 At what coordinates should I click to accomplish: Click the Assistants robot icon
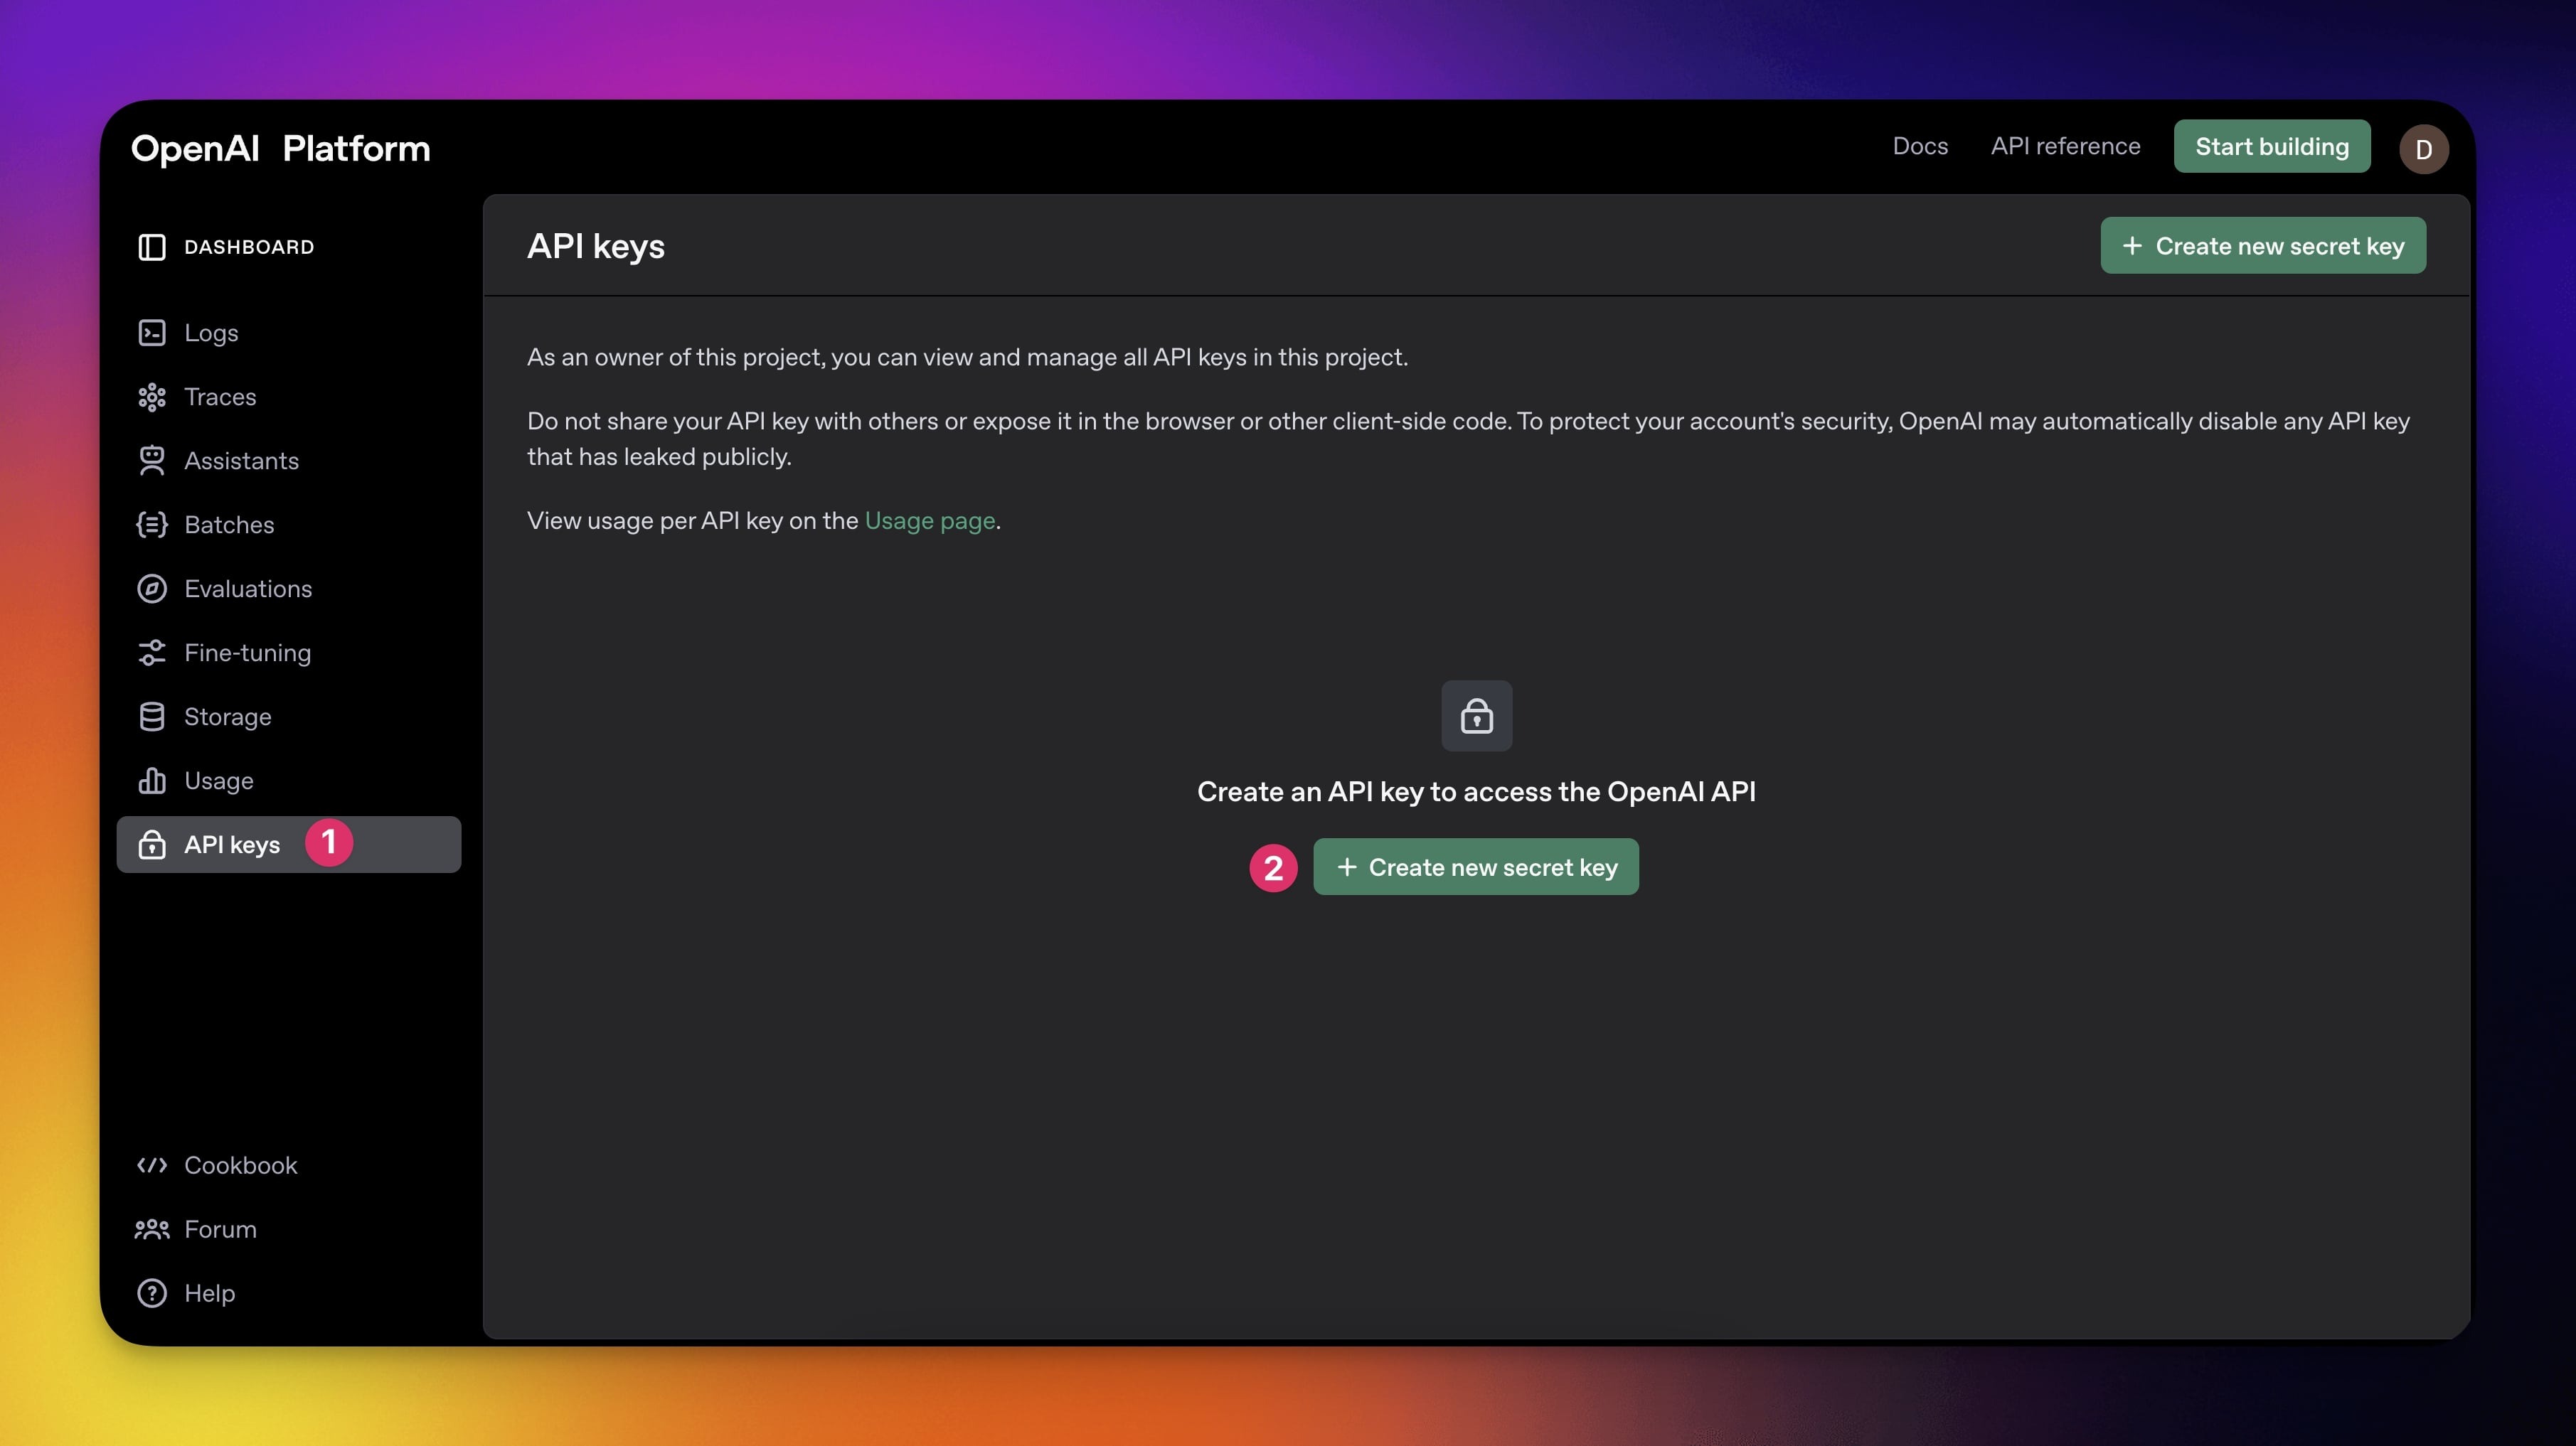[x=152, y=461]
